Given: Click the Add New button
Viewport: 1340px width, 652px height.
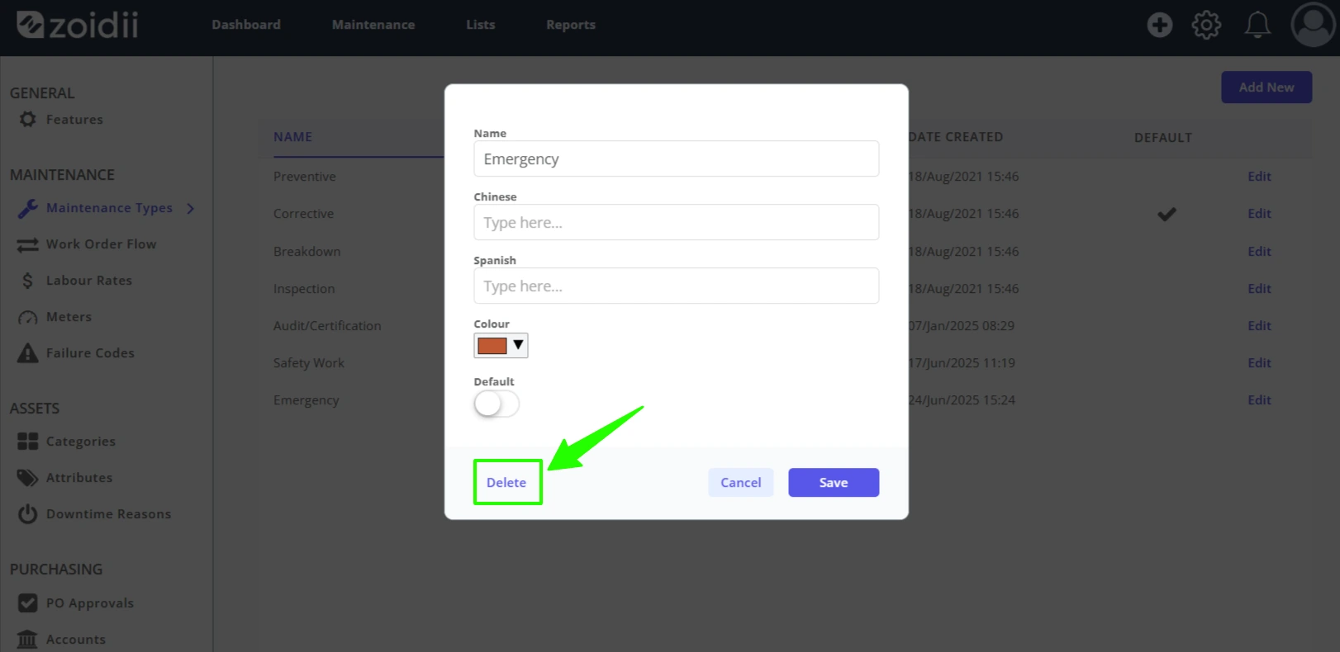Looking at the screenshot, I should (x=1266, y=87).
